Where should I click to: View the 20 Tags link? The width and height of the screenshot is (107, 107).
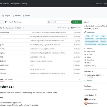18,22
